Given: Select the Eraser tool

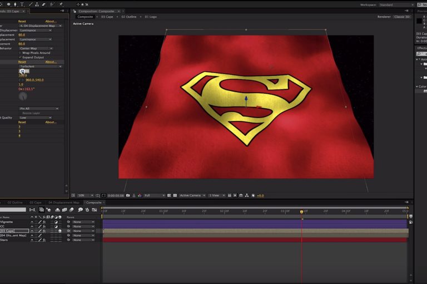Looking at the screenshot, I should (x=43, y=4).
